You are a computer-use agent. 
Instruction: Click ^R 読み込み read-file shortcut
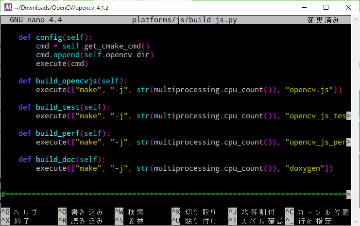click(x=80, y=221)
